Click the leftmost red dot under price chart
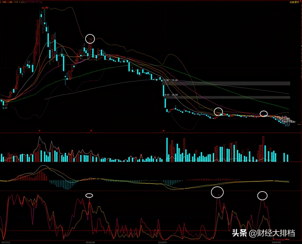 [40, 131]
